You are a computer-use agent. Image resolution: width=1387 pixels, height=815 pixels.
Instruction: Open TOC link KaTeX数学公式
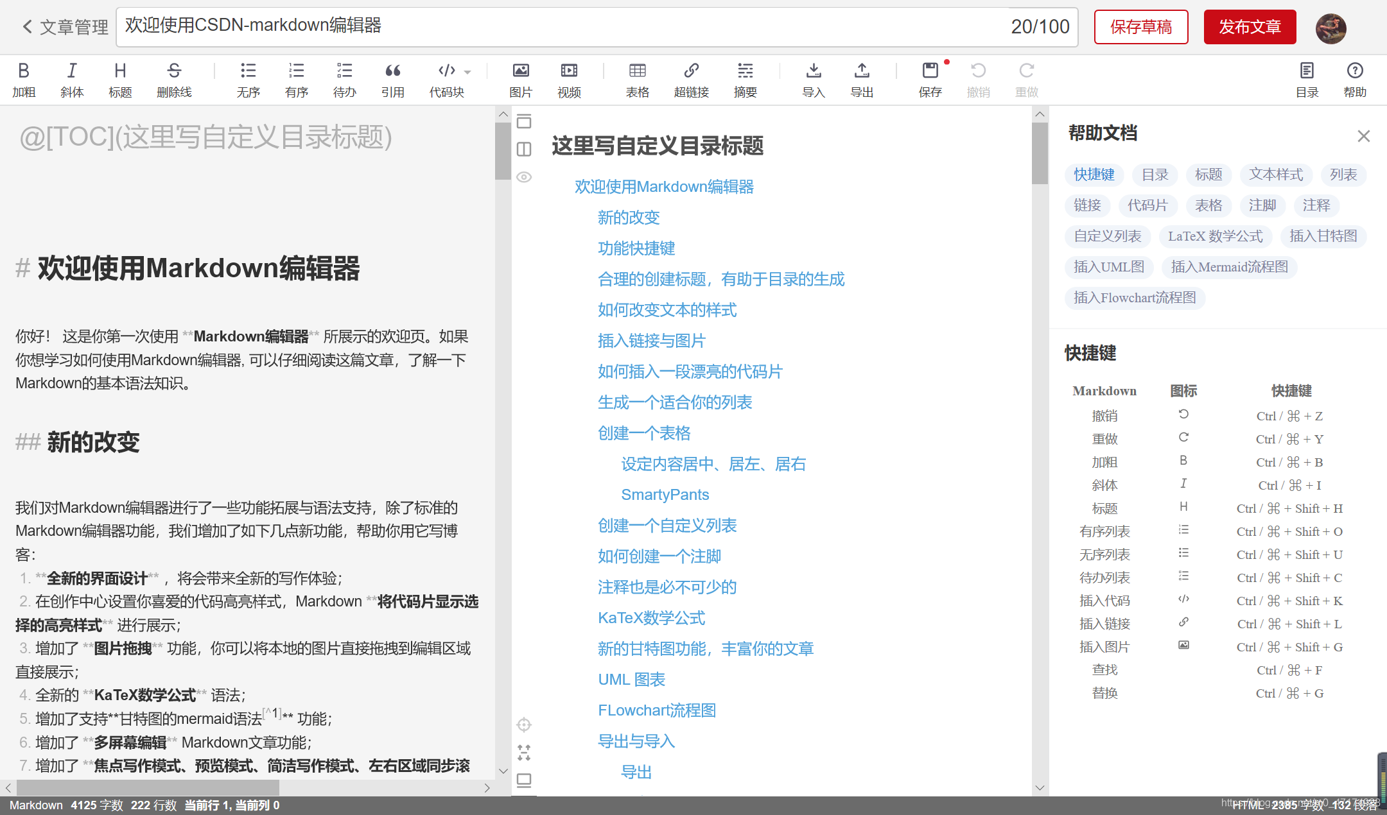tap(651, 618)
